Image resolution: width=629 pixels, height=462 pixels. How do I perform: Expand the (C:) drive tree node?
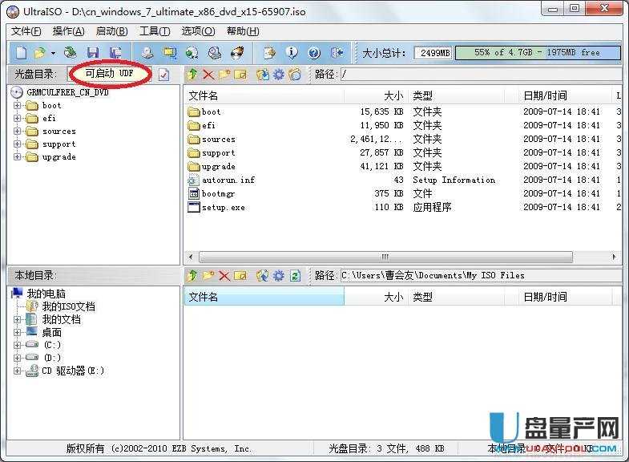18,345
